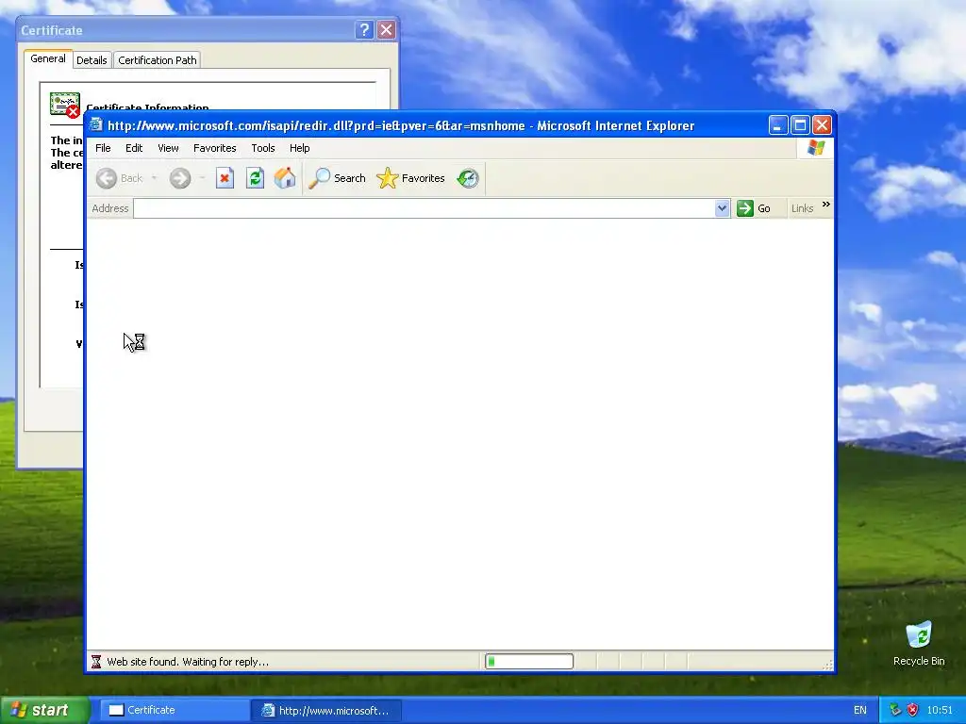The image size is (966, 724).
Task: Click the Links toolbar label
Action: click(802, 208)
